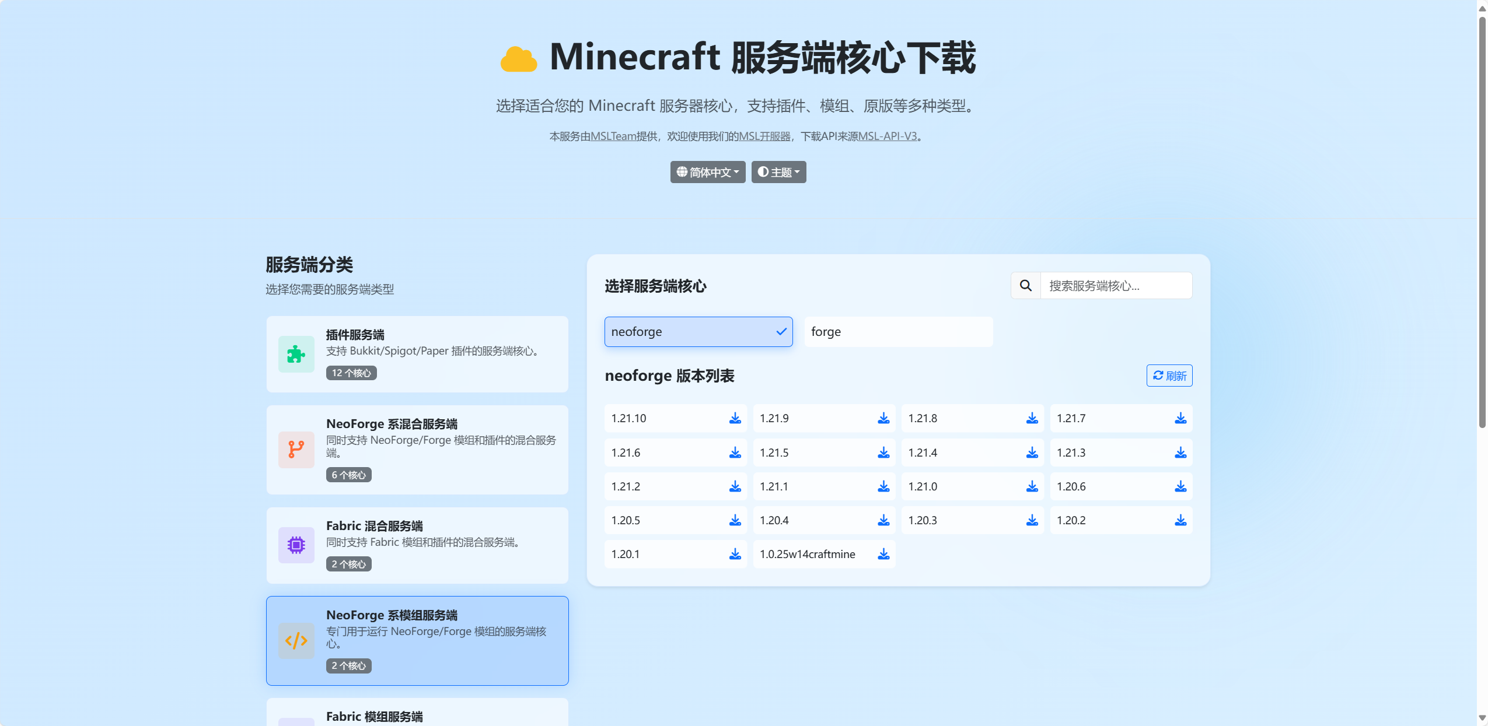Image resolution: width=1488 pixels, height=726 pixels.
Task: Select NeoForge 系混合服务端 category
Action: [417, 450]
